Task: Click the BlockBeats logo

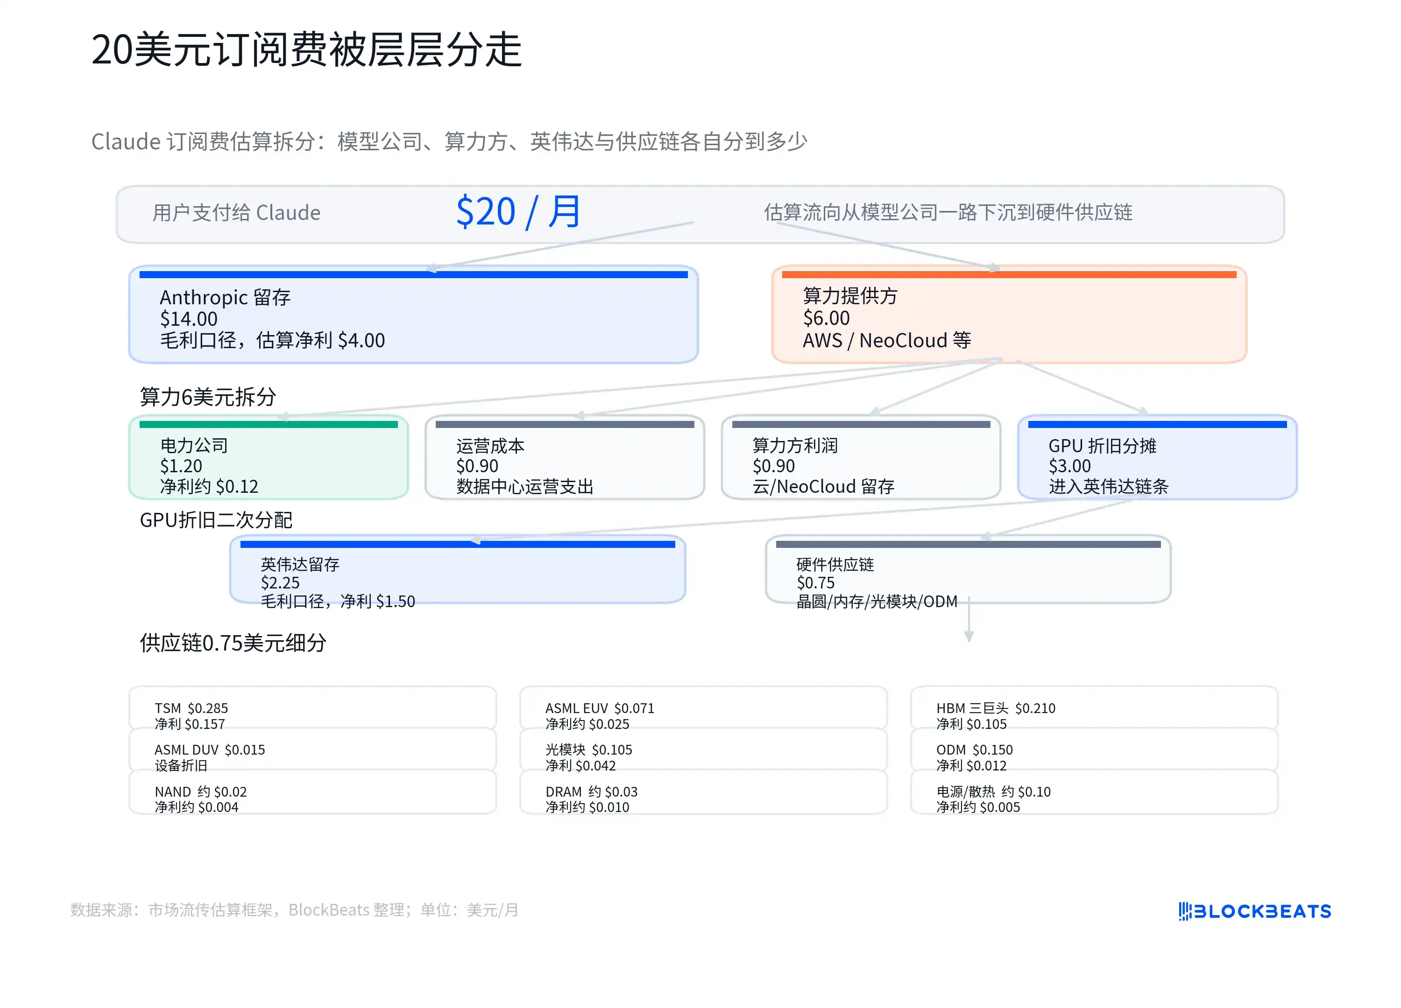Action: coord(1255,911)
